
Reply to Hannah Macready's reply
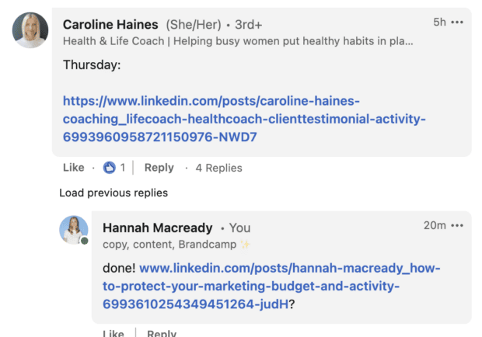click(x=162, y=333)
